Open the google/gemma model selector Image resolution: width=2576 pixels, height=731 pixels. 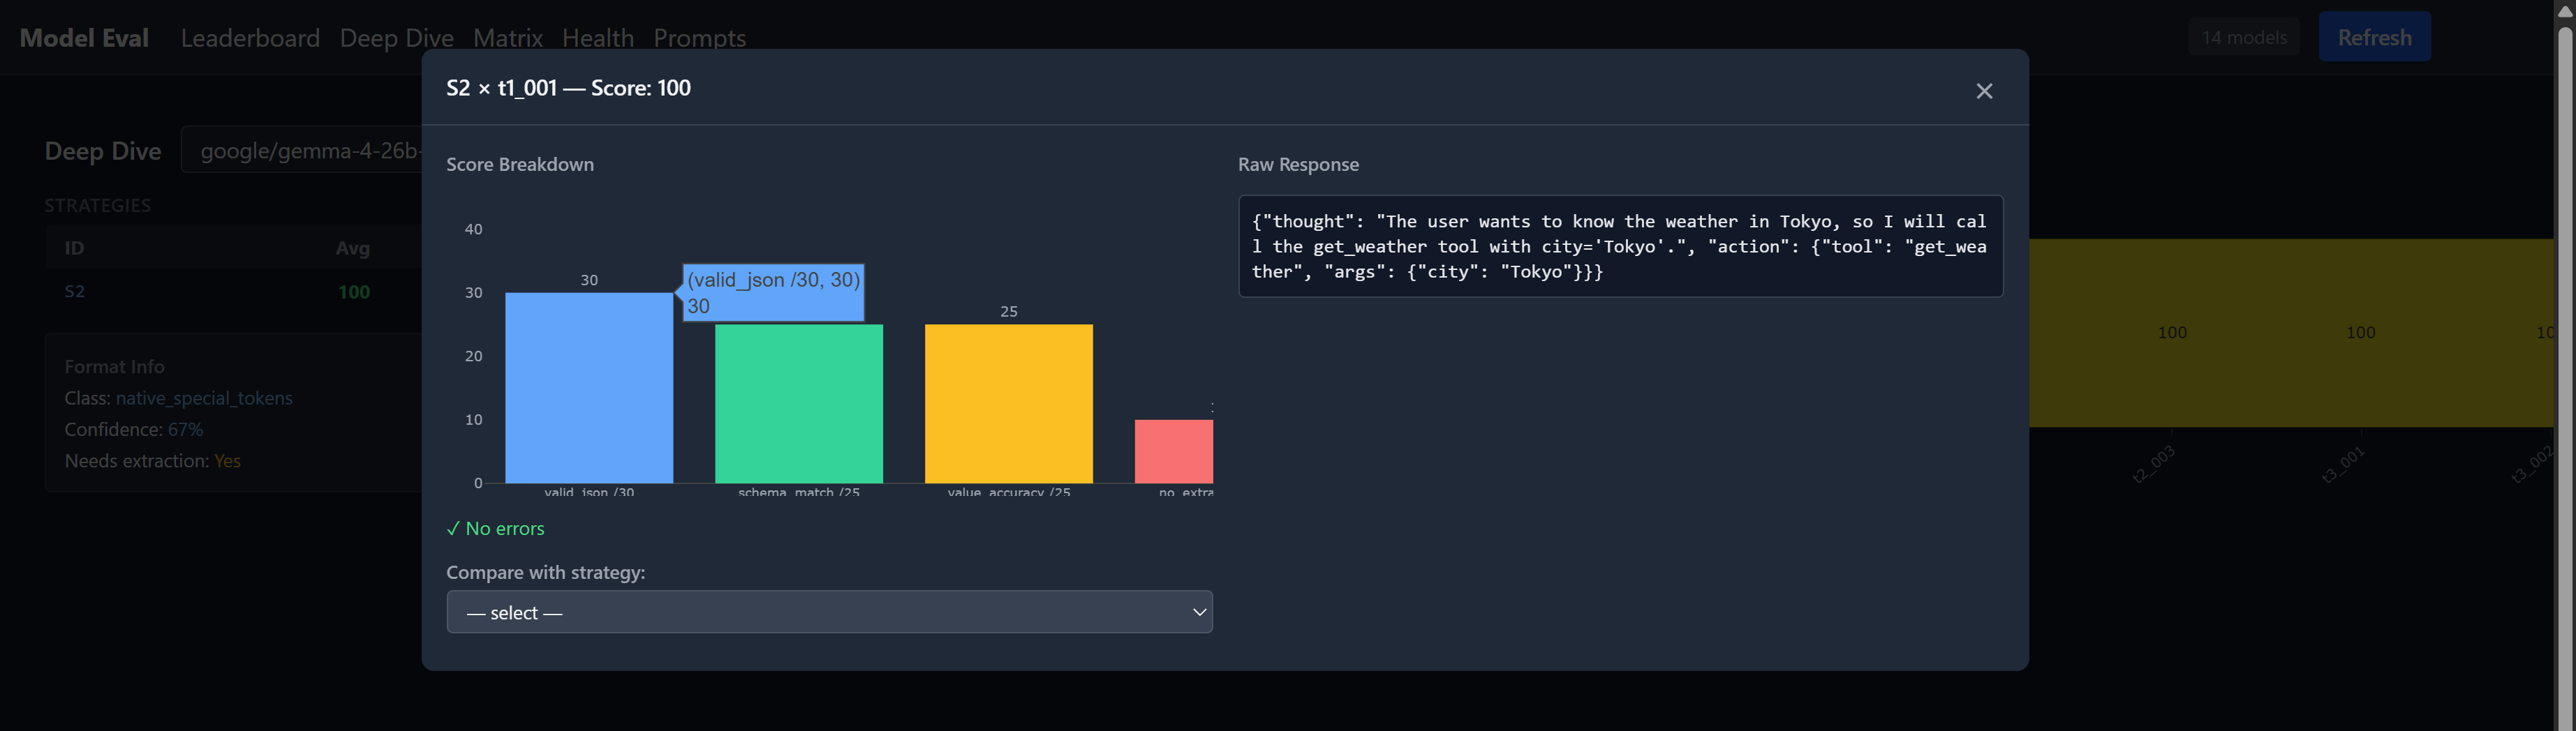click(x=305, y=151)
